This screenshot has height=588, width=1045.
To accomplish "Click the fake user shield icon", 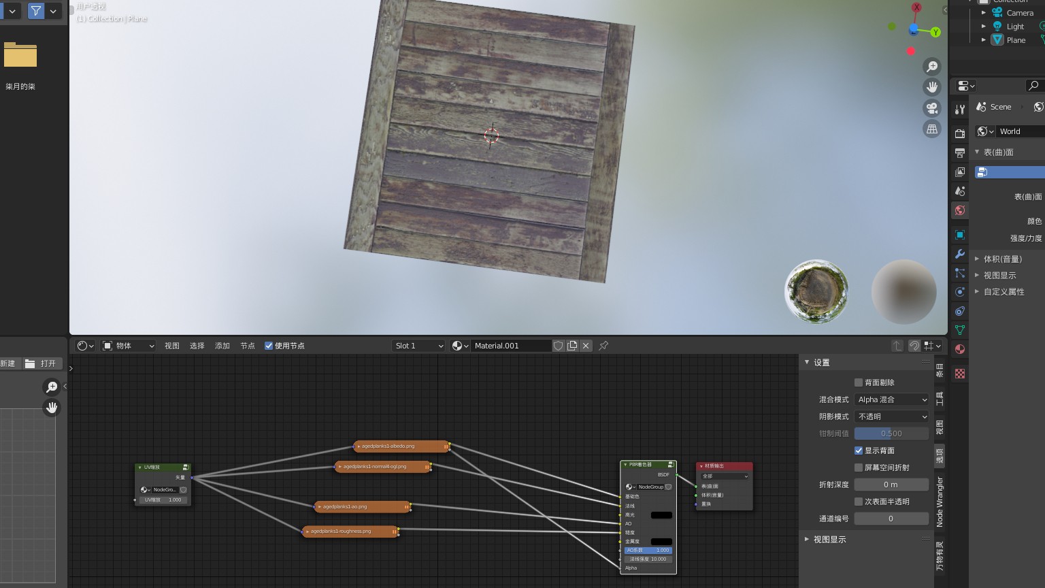I will click(x=559, y=346).
